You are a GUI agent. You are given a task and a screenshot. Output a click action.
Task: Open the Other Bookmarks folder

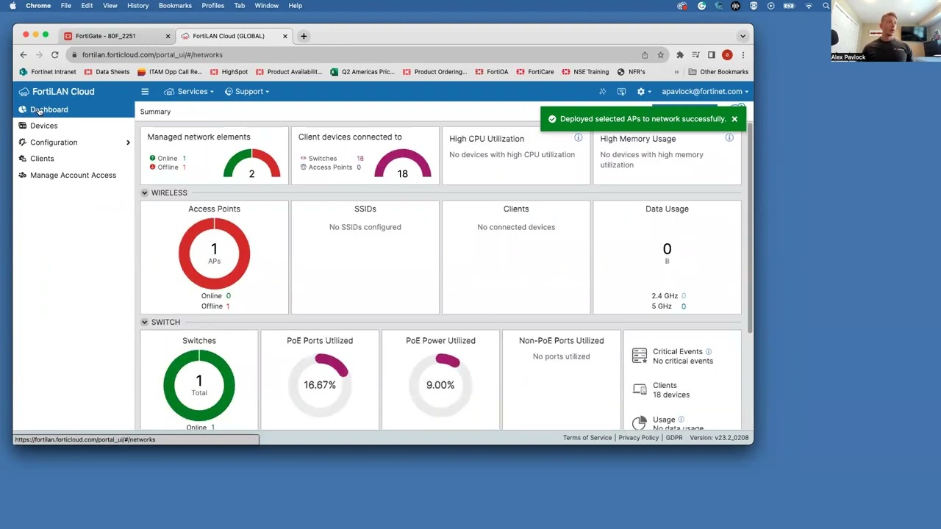point(718,72)
